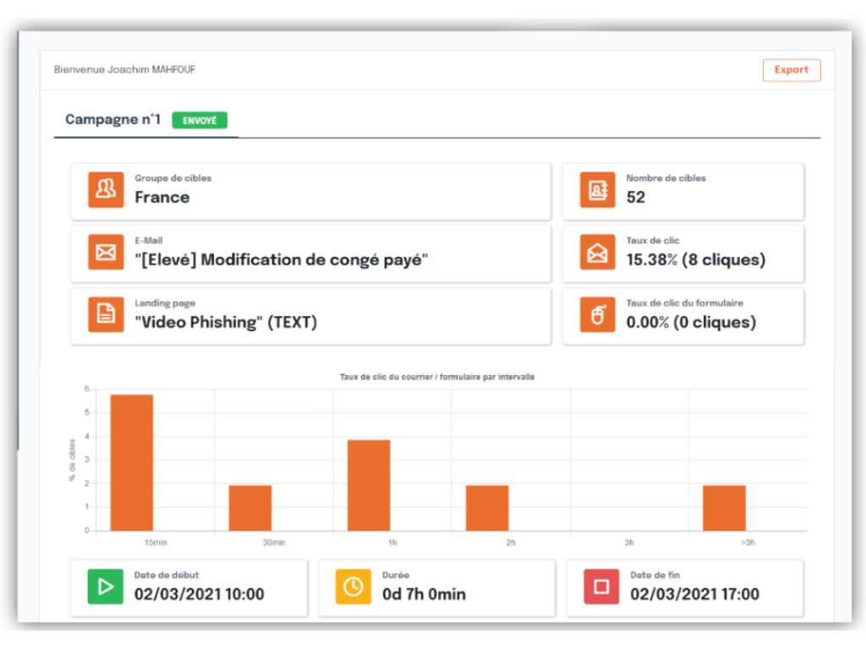This screenshot has width=866, height=649.
Task: Click the red stop icon for Date de fin
Action: (601, 586)
